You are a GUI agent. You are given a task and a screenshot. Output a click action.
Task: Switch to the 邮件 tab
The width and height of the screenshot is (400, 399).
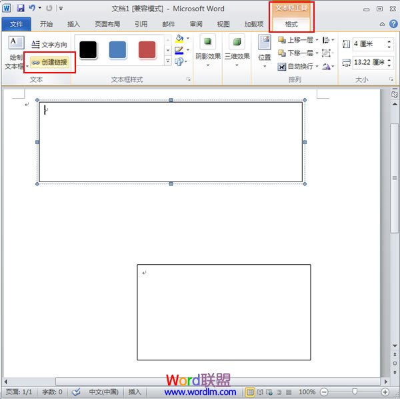(x=169, y=24)
